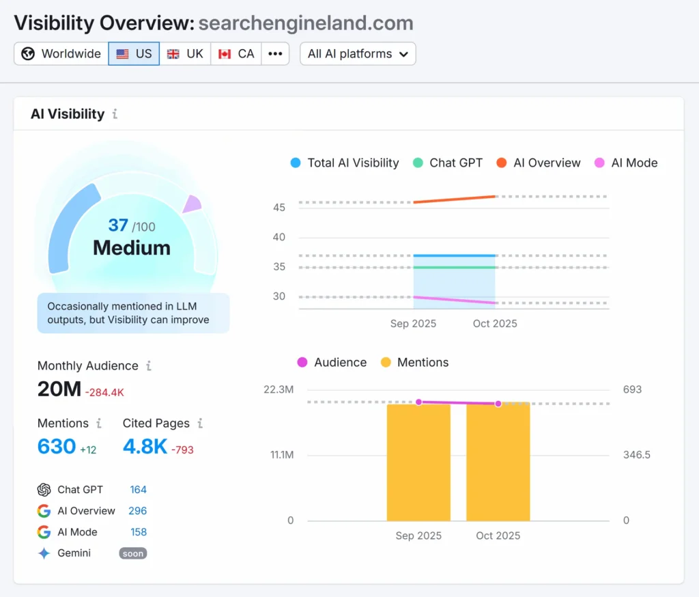Select the CA region tab
699x597 pixels.
pos(236,54)
